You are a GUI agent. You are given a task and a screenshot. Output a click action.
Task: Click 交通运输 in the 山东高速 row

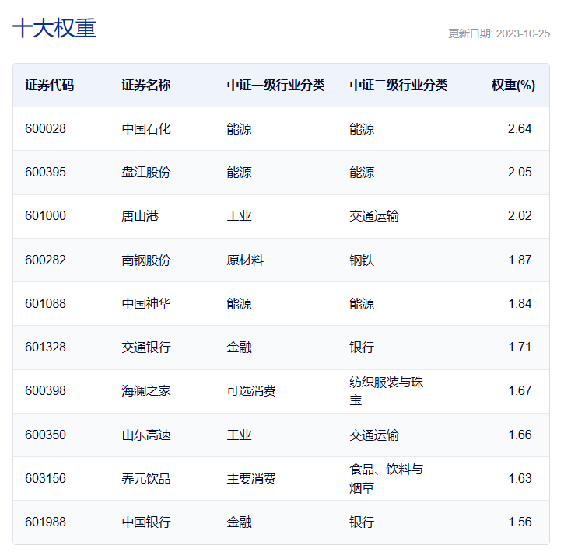click(x=374, y=435)
